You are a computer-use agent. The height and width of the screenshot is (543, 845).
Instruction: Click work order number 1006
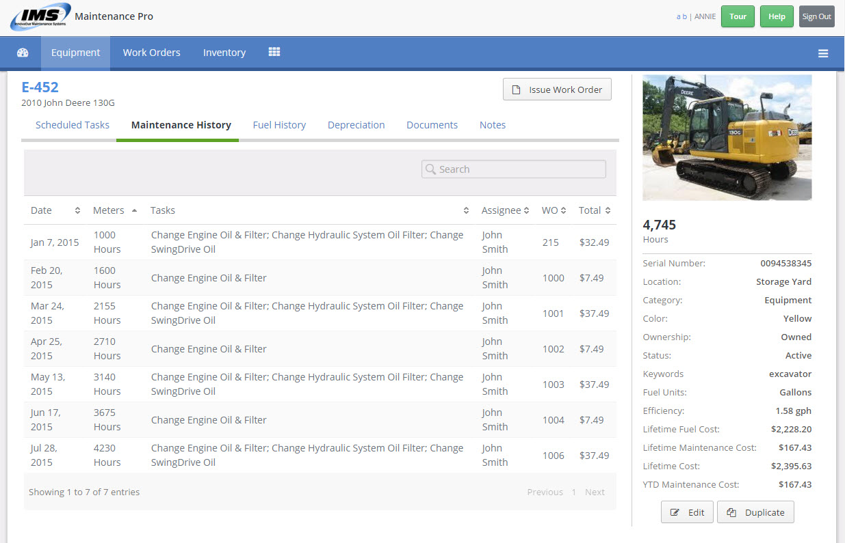(553, 456)
